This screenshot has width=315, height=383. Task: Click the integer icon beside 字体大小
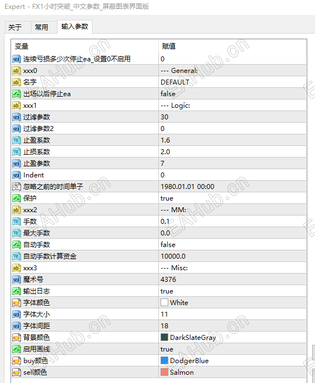tap(17, 314)
